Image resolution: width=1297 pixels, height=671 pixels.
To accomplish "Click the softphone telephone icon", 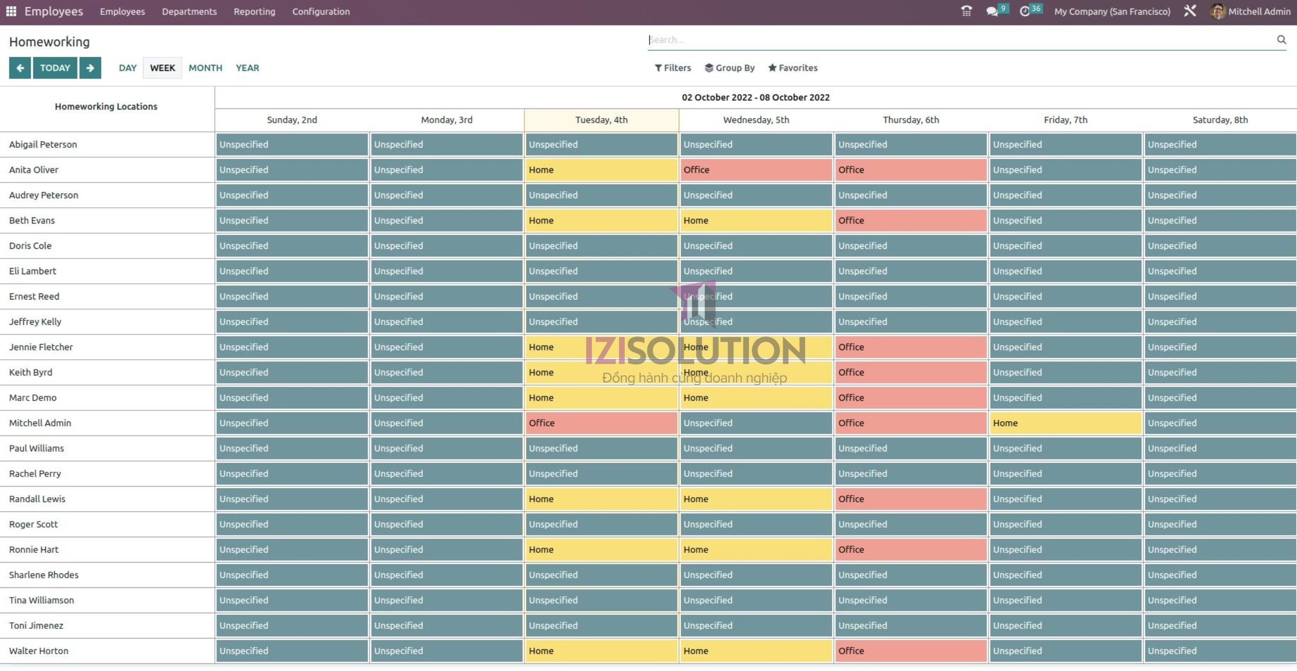I will (966, 11).
